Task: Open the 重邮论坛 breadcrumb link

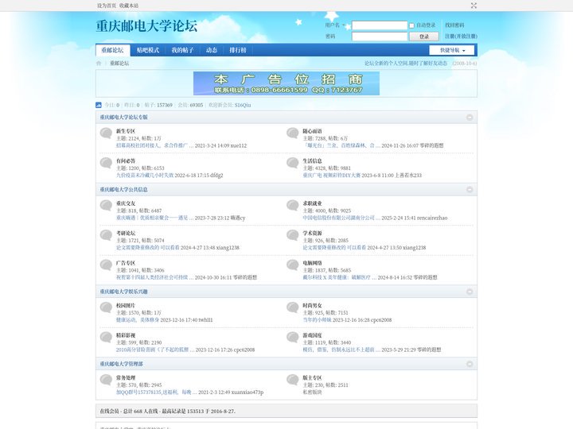Action: pos(119,63)
